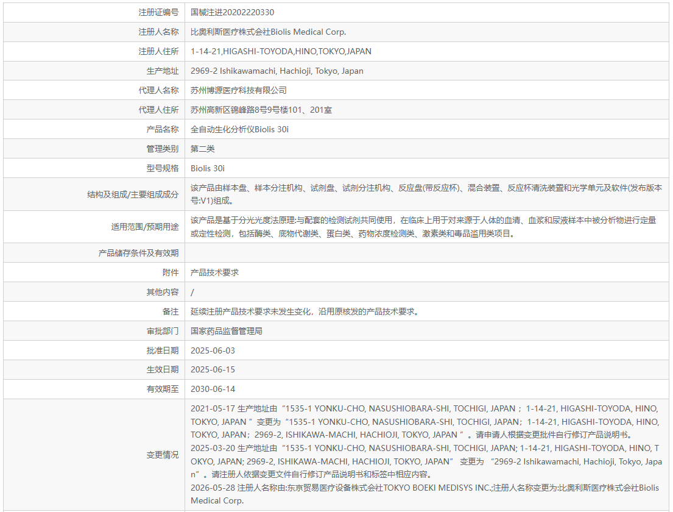
Task: Click the 其他内容 label
Action: coord(162,292)
